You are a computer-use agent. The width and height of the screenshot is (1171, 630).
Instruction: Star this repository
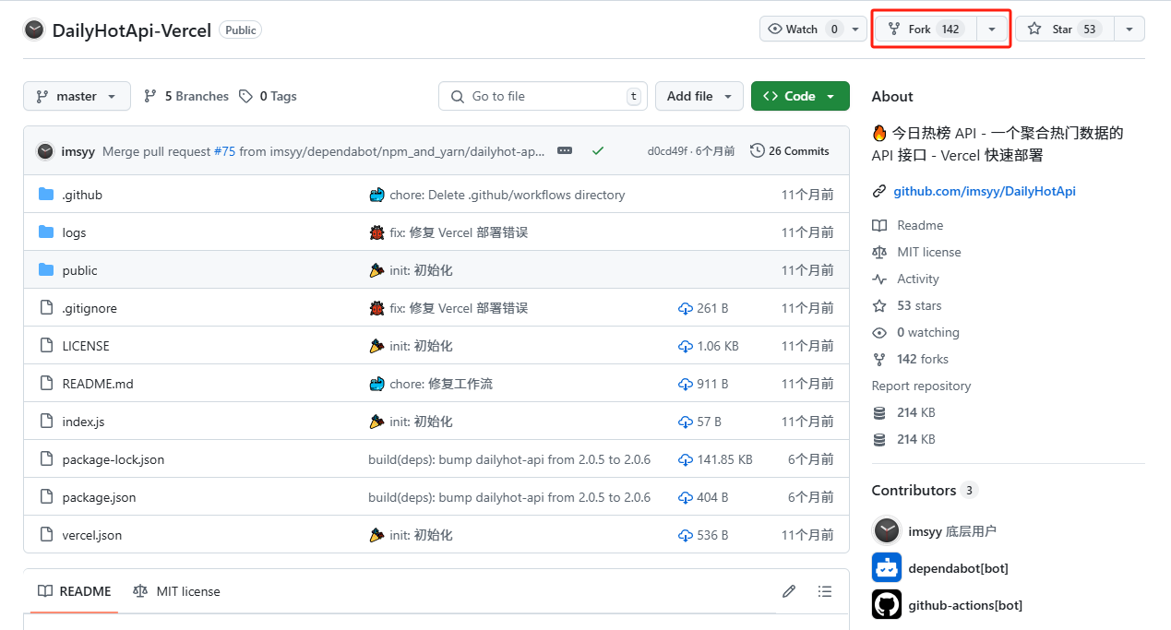pos(1065,29)
